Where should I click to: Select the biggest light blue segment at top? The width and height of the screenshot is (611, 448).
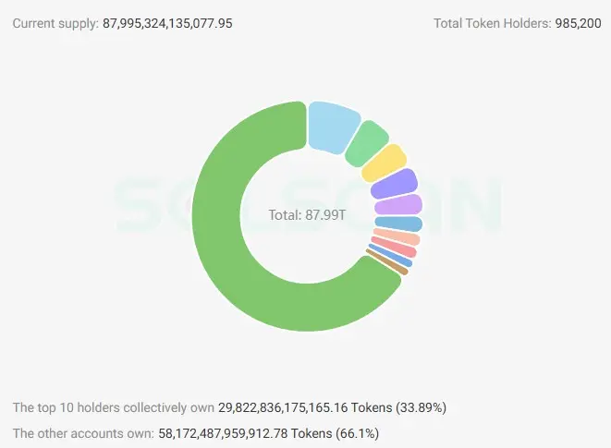[x=331, y=126]
